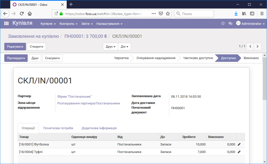The image size is (267, 164).
Task: Click the green padlock security icon
Action: (x=61, y=14)
